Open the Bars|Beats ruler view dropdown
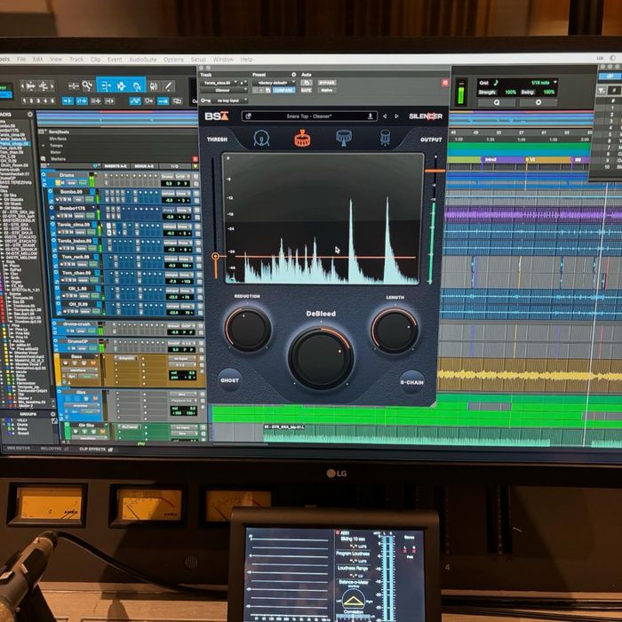Image resolution: width=622 pixels, height=622 pixels. click(x=42, y=132)
